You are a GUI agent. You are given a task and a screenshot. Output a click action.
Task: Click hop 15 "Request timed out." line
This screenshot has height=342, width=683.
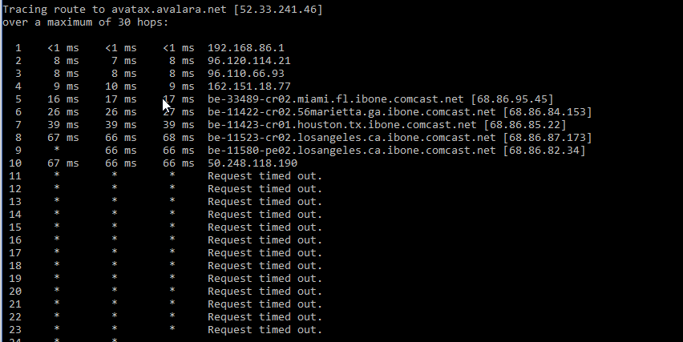coord(265,227)
